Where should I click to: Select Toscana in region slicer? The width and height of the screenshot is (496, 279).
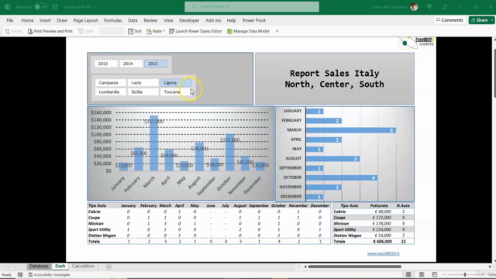[176, 91]
